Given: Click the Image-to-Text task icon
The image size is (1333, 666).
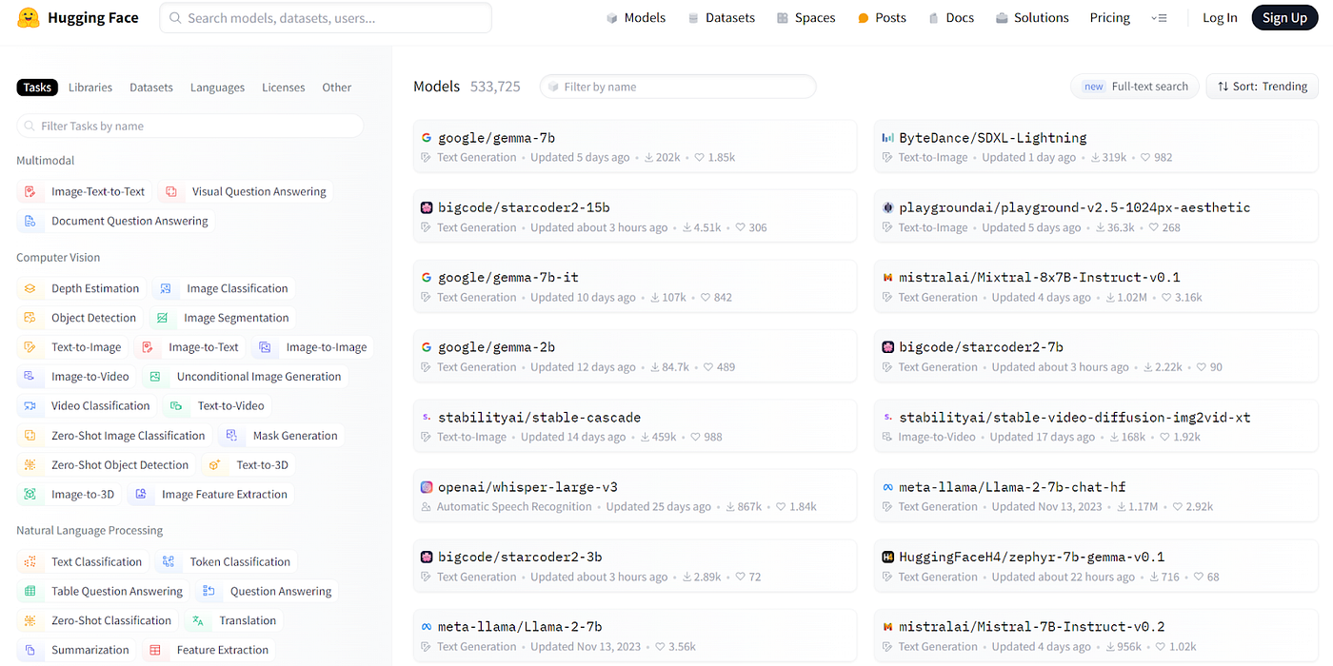Looking at the screenshot, I should 148,347.
